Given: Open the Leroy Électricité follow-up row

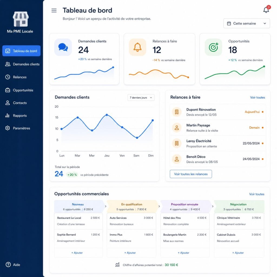Looking at the screenshot, I should tap(218, 143).
